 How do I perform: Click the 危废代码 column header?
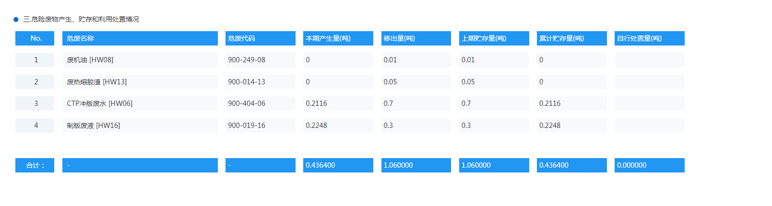260,38
